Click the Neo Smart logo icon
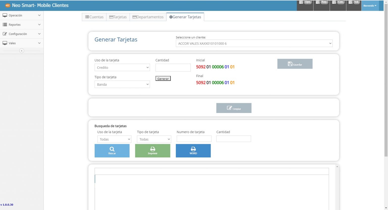This screenshot has height=210, width=388. (x=8, y=5)
